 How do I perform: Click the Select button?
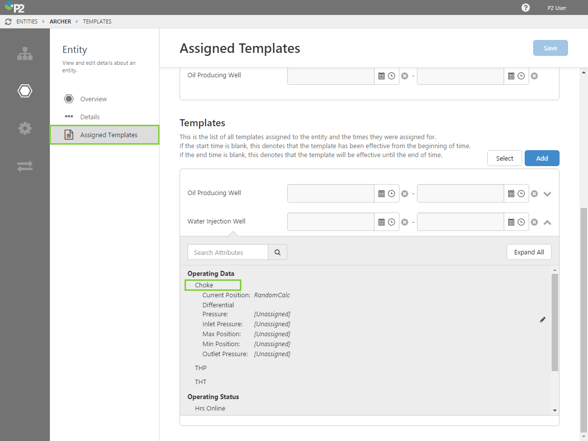click(504, 158)
